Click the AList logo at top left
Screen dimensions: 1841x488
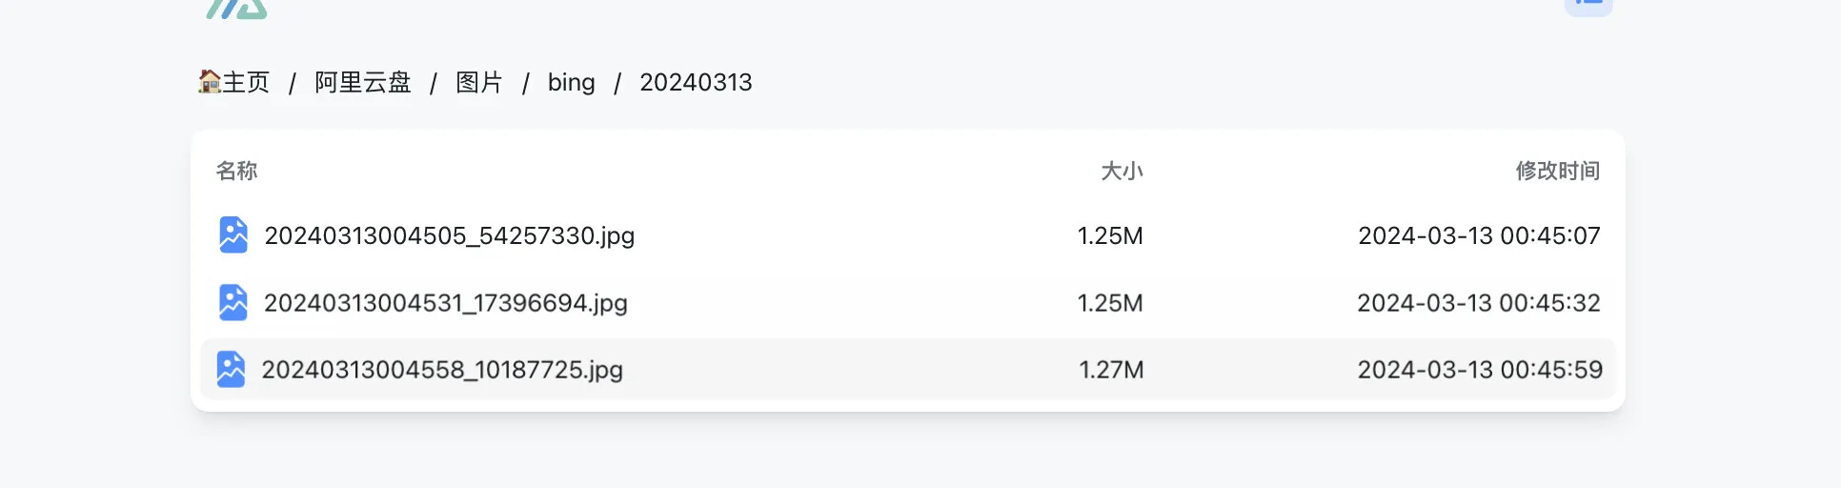click(236, 9)
